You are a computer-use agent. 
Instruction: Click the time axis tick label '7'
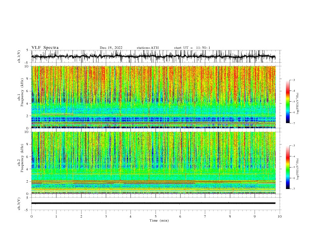coord(205,216)
